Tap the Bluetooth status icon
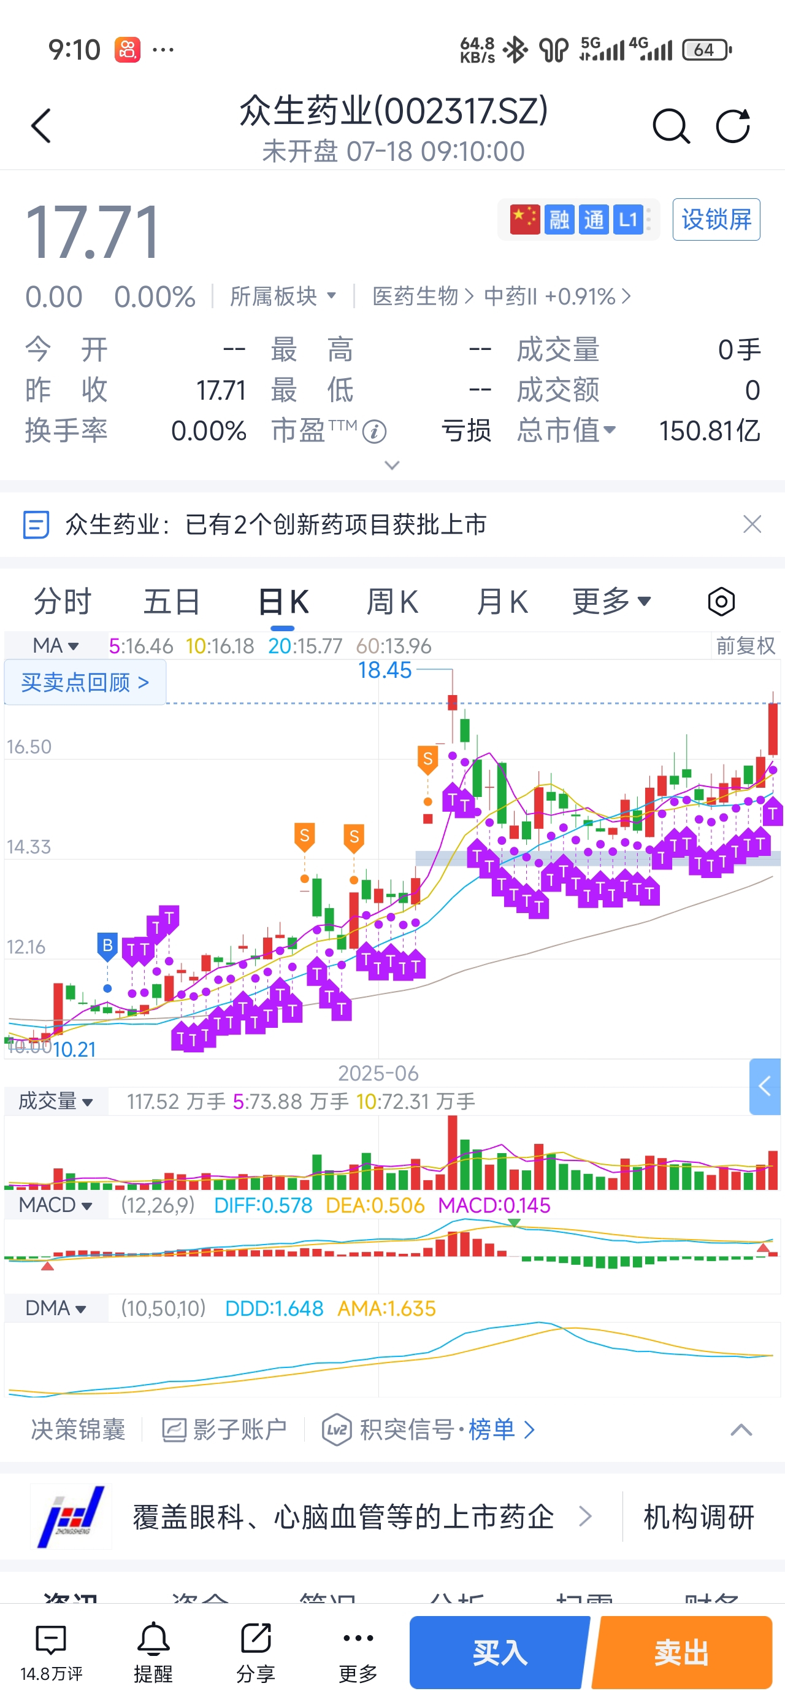 coord(515,50)
